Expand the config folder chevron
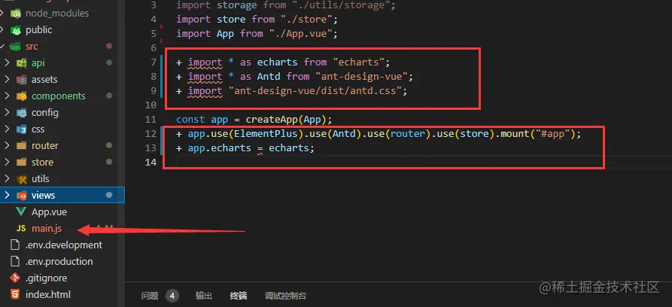The width and height of the screenshot is (672, 307). [x=7, y=113]
